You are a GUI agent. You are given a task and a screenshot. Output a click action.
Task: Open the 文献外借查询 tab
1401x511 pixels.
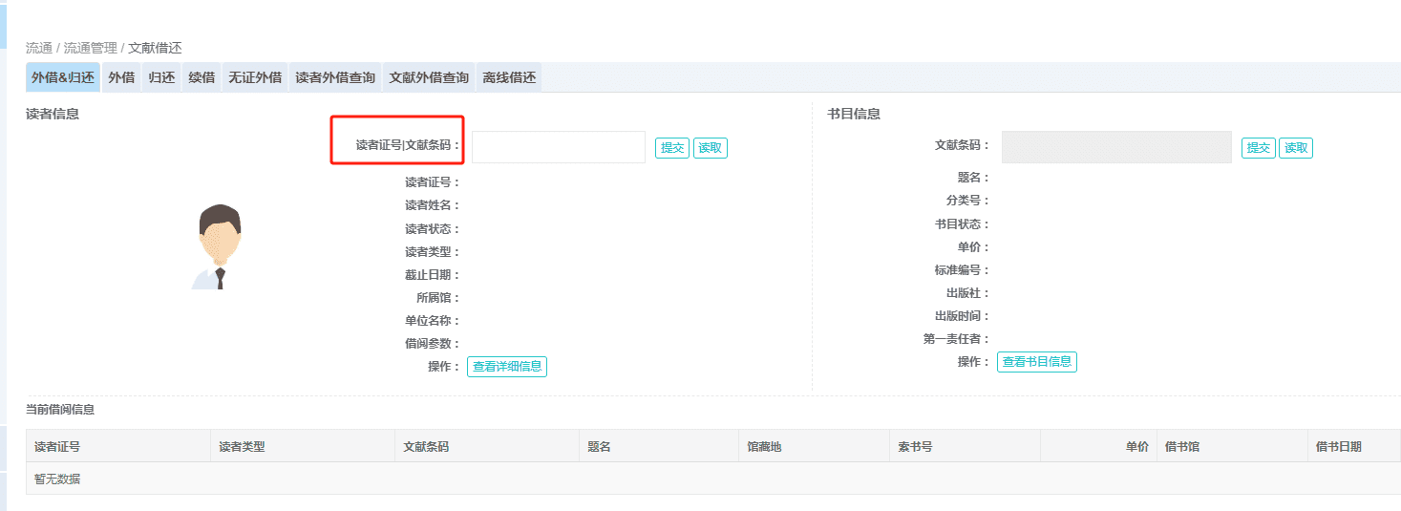point(429,78)
